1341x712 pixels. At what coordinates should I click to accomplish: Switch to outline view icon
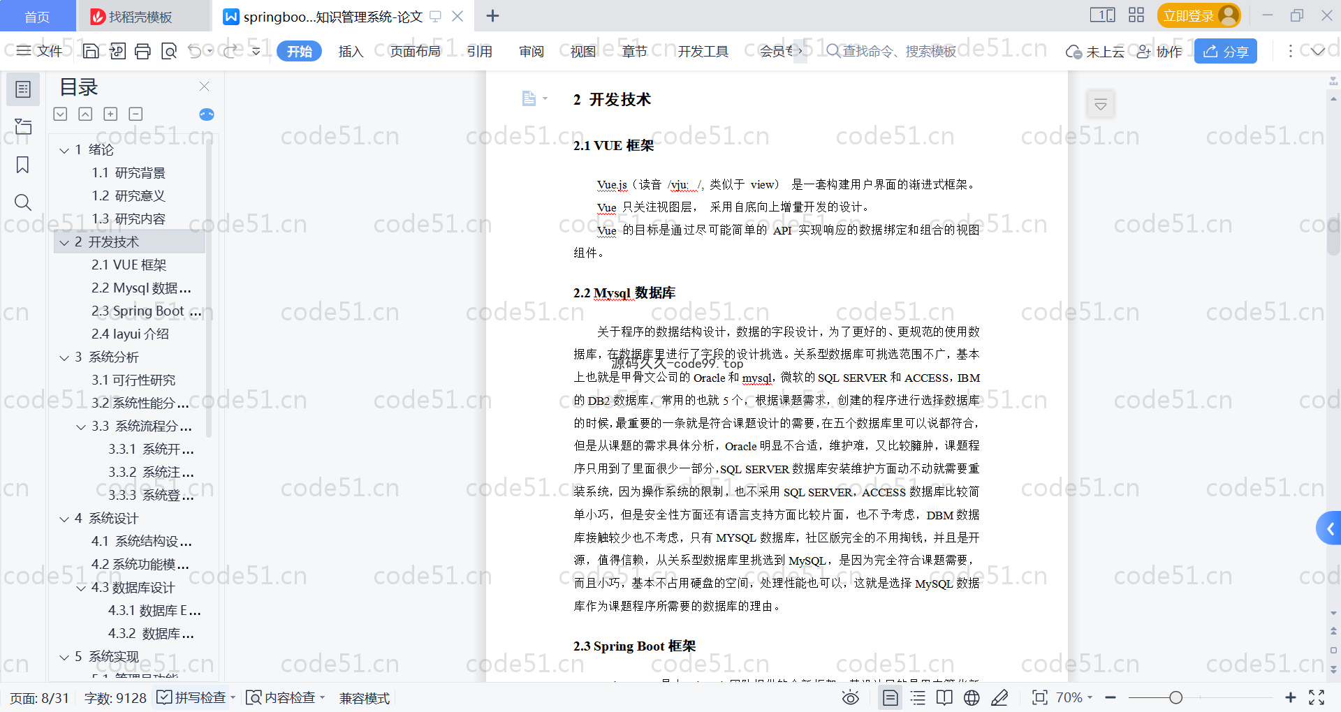[x=918, y=697]
